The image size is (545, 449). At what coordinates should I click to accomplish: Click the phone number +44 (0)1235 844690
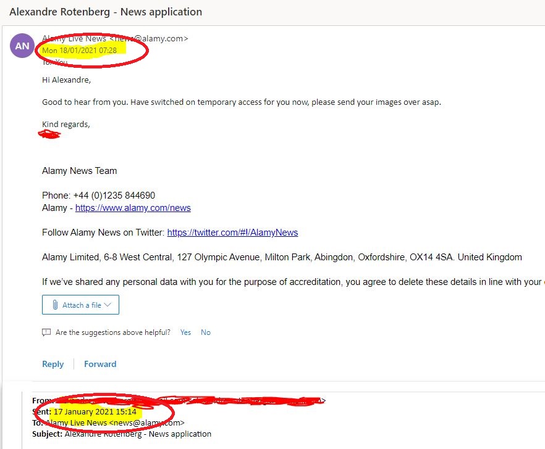point(114,196)
